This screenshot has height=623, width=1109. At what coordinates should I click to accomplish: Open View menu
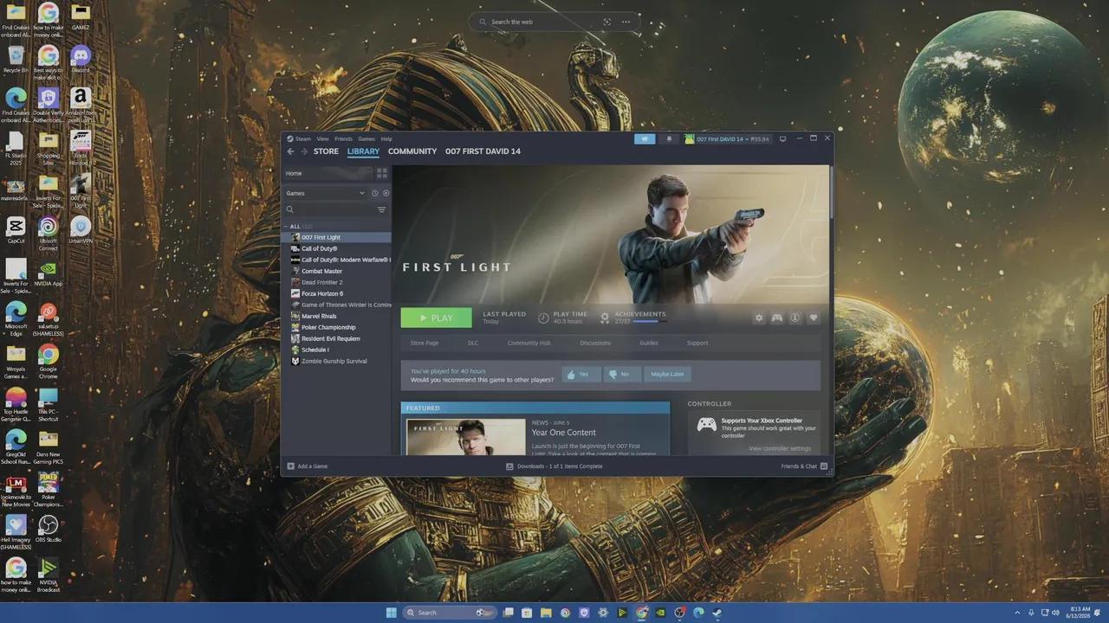point(322,138)
